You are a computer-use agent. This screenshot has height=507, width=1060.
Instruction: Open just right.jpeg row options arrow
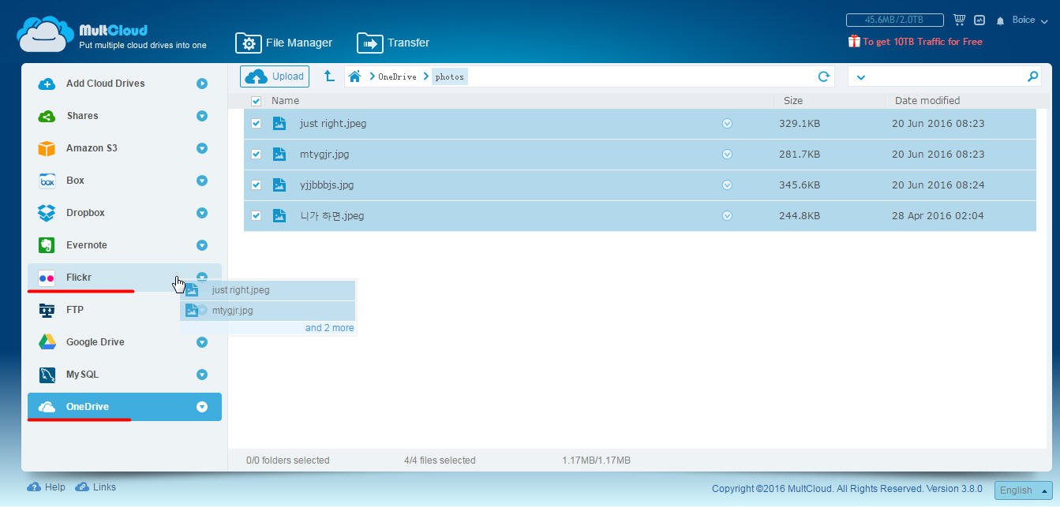pyautogui.click(x=727, y=123)
